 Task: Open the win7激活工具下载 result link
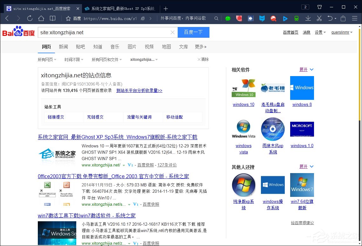pos(86,216)
